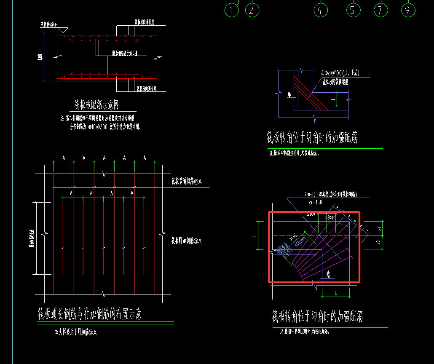This screenshot has width=434, height=364.
Task: Click the 本大样适用于附加筋@A note
Action: tap(76, 332)
